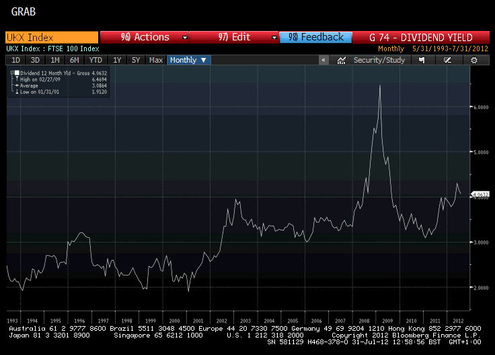Select the 1D time range

[16, 60]
